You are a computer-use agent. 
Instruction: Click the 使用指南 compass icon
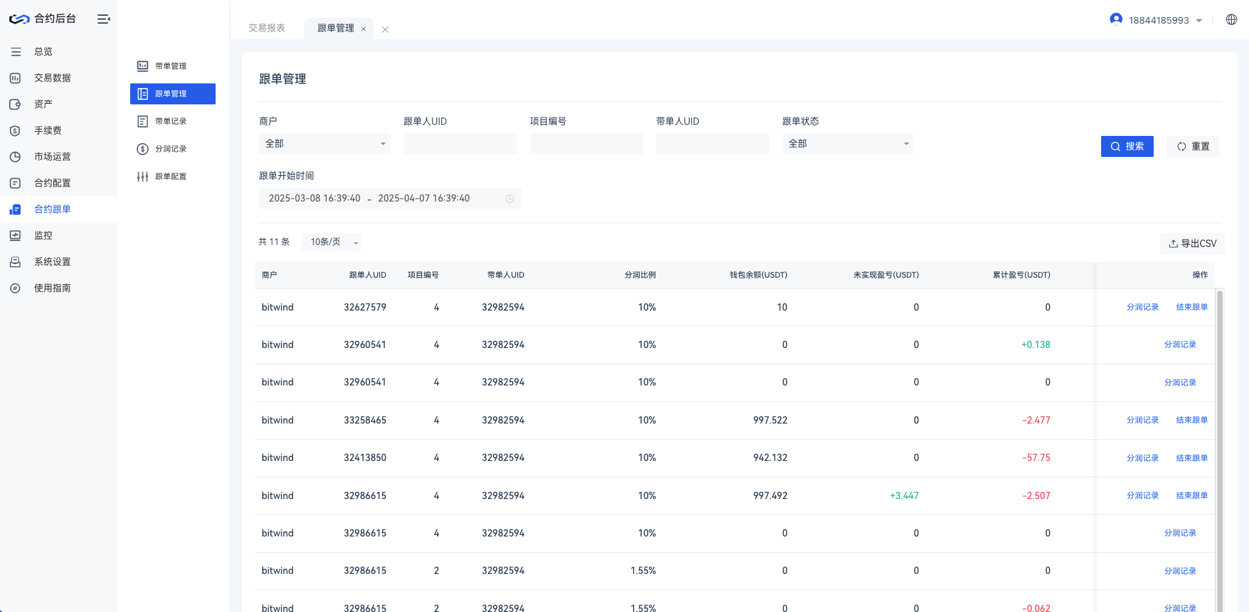16,288
